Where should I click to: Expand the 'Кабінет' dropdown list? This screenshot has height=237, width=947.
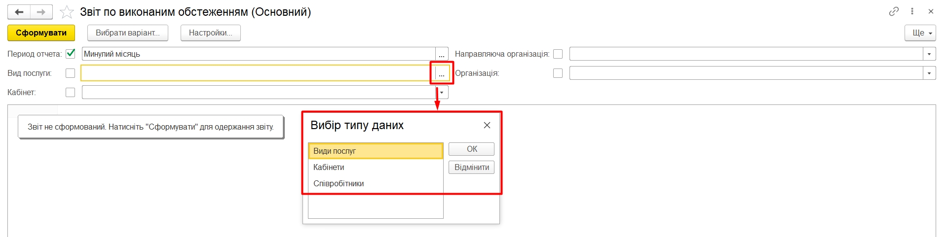(x=442, y=92)
